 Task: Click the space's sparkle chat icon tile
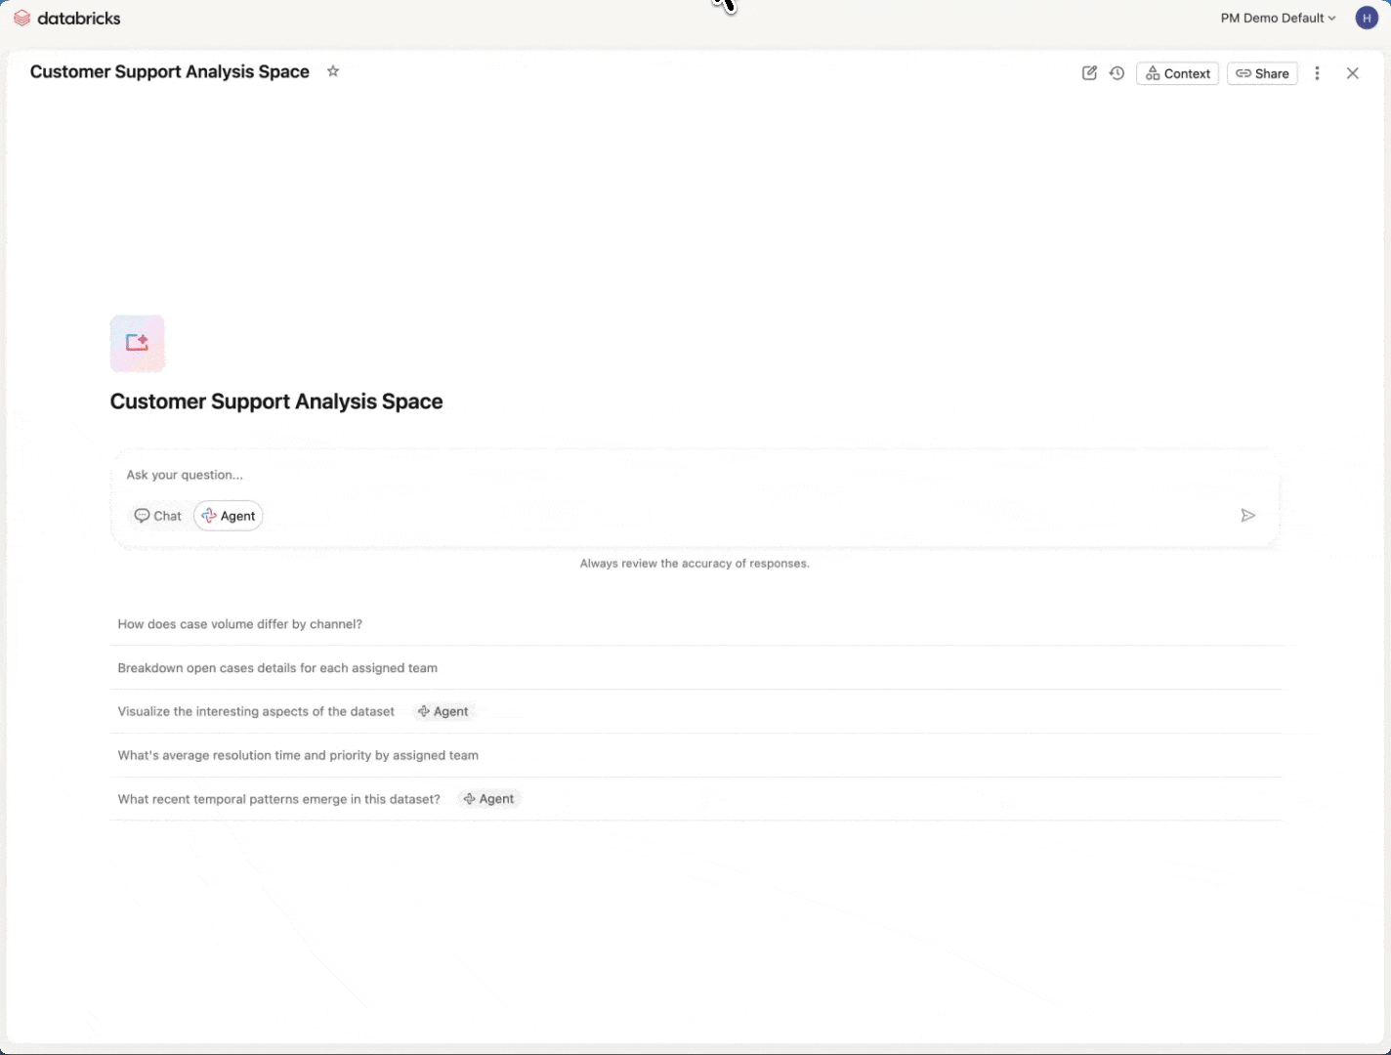tap(138, 343)
